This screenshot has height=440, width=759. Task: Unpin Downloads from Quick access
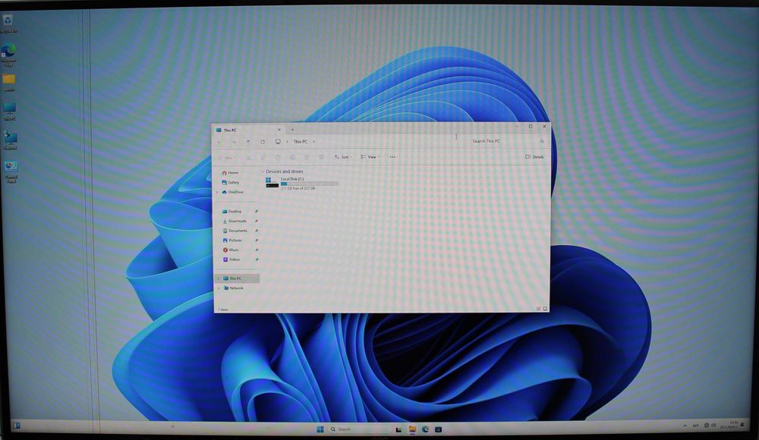(257, 222)
